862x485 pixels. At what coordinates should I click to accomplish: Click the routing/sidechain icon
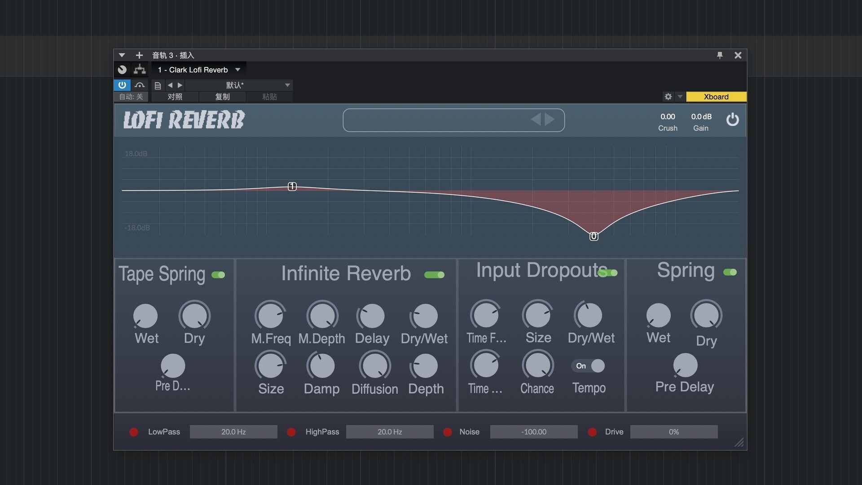tap(140, 70)
